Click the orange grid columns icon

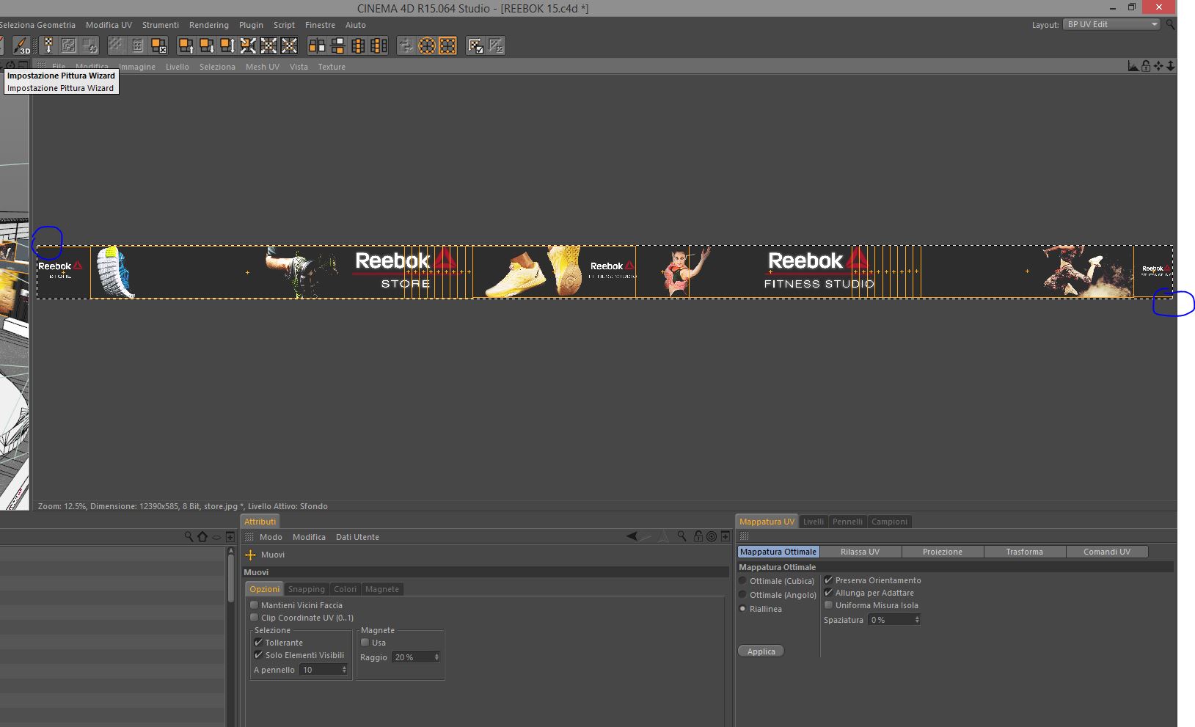tap(358, 46)
